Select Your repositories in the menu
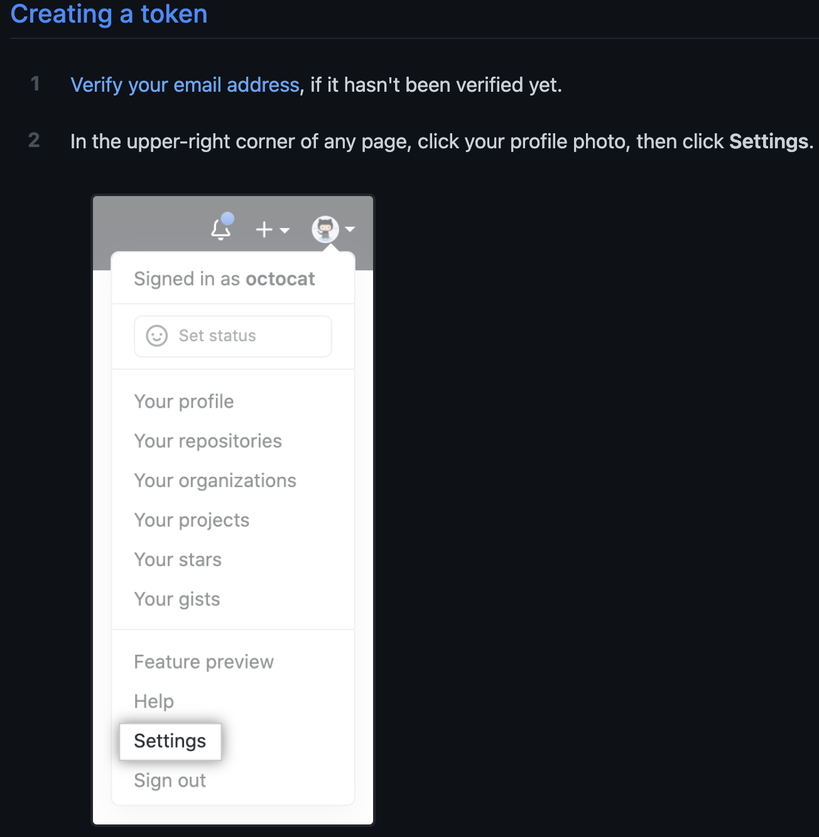 click(207, 441)
